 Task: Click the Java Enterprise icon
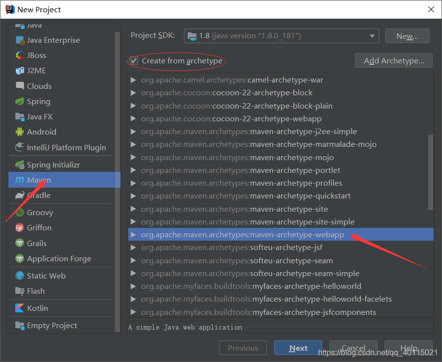coord(20,40)
